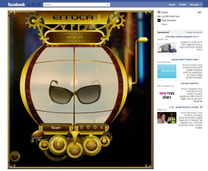
Task: Open Levi's WaterTank app link
Action: point(170,16)
